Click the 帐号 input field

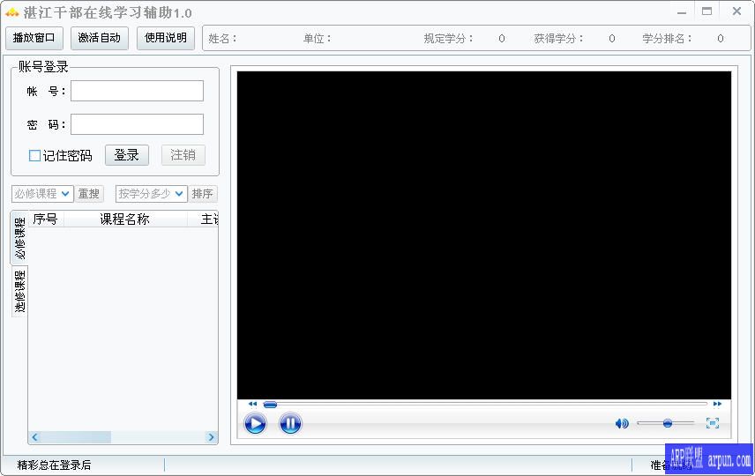pyautogui.click(x=137, y=91)
